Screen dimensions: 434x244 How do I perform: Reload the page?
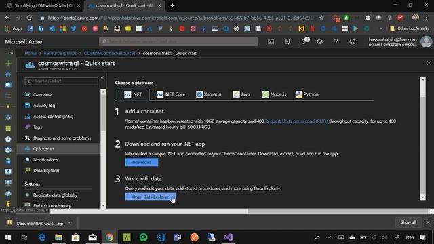point(29,18)
